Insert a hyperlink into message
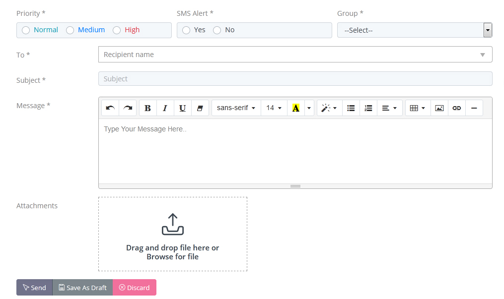The width and height of the screenshot is (504, 299). [x=456, y=108]
